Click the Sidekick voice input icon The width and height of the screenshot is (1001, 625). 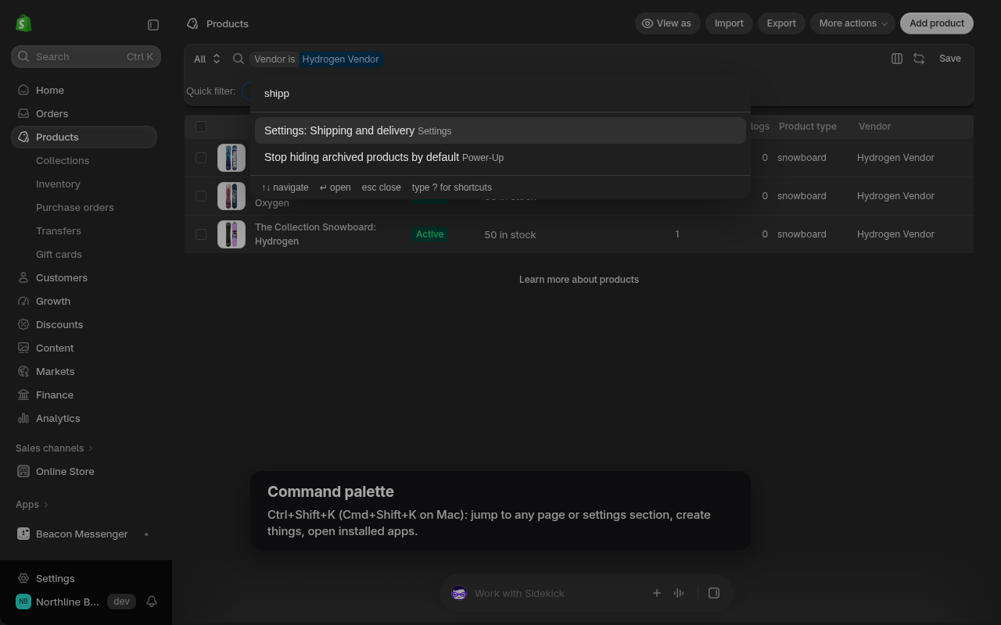[679, 593]
